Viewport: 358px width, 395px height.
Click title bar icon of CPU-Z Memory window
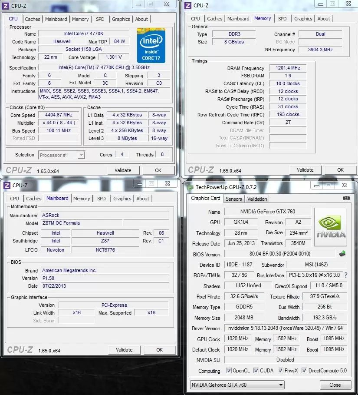pos(188,5)
